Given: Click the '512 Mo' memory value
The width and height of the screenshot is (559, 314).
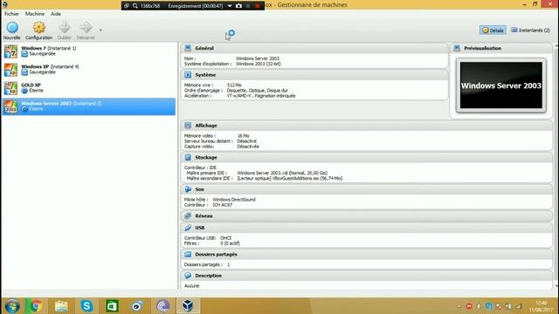Looking at the screenshot, I should pyautogui.click(x=234, y=85).
